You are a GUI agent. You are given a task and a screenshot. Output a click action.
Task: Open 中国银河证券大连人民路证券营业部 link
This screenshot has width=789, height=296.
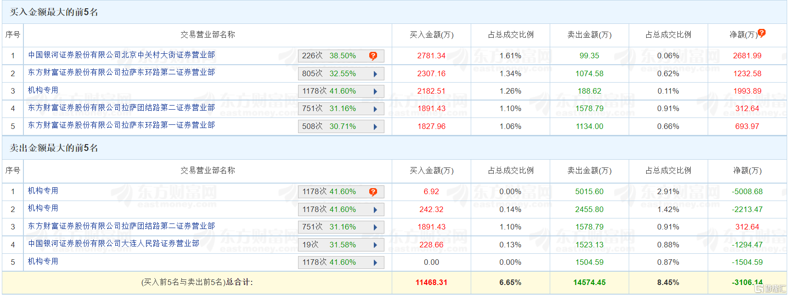click(113, 243)
